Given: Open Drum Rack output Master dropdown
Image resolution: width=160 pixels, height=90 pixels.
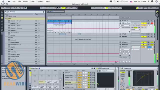Looking at the screenshot, I should [x=135, y=29].
